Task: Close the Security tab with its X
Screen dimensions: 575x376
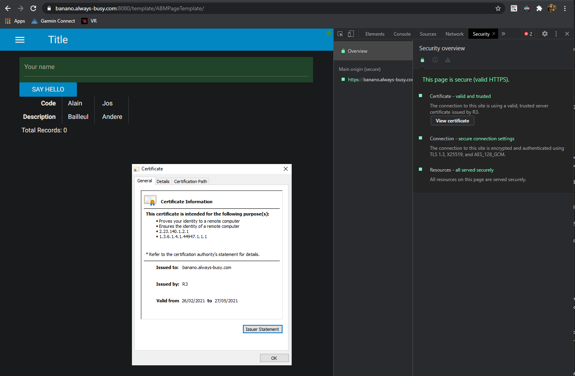Action: [x=494, y=34]
